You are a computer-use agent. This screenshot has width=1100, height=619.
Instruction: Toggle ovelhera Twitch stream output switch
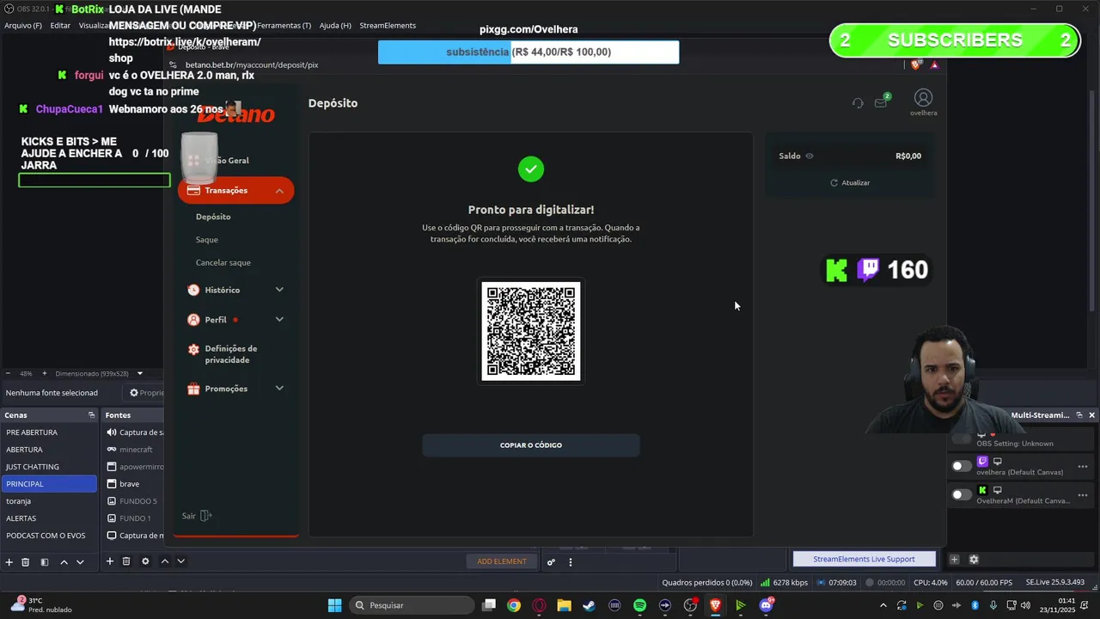(x=962, y=466)
